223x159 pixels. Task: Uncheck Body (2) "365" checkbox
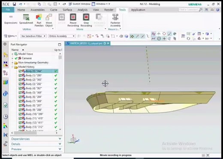point(20,79)
